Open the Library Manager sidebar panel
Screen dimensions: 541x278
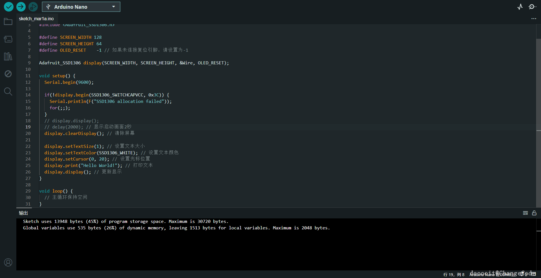point(8,56)
